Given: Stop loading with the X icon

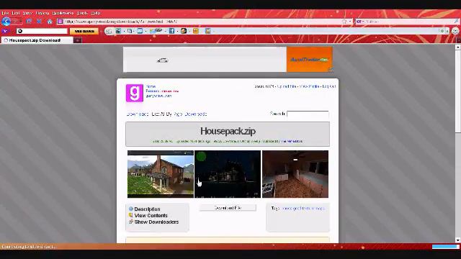Looking at the screenshot, I should (x=39, y=22).
